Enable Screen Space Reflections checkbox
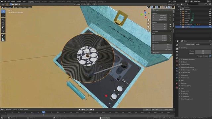The height and width of the screenshot is (119, 212). coord(182,70)
